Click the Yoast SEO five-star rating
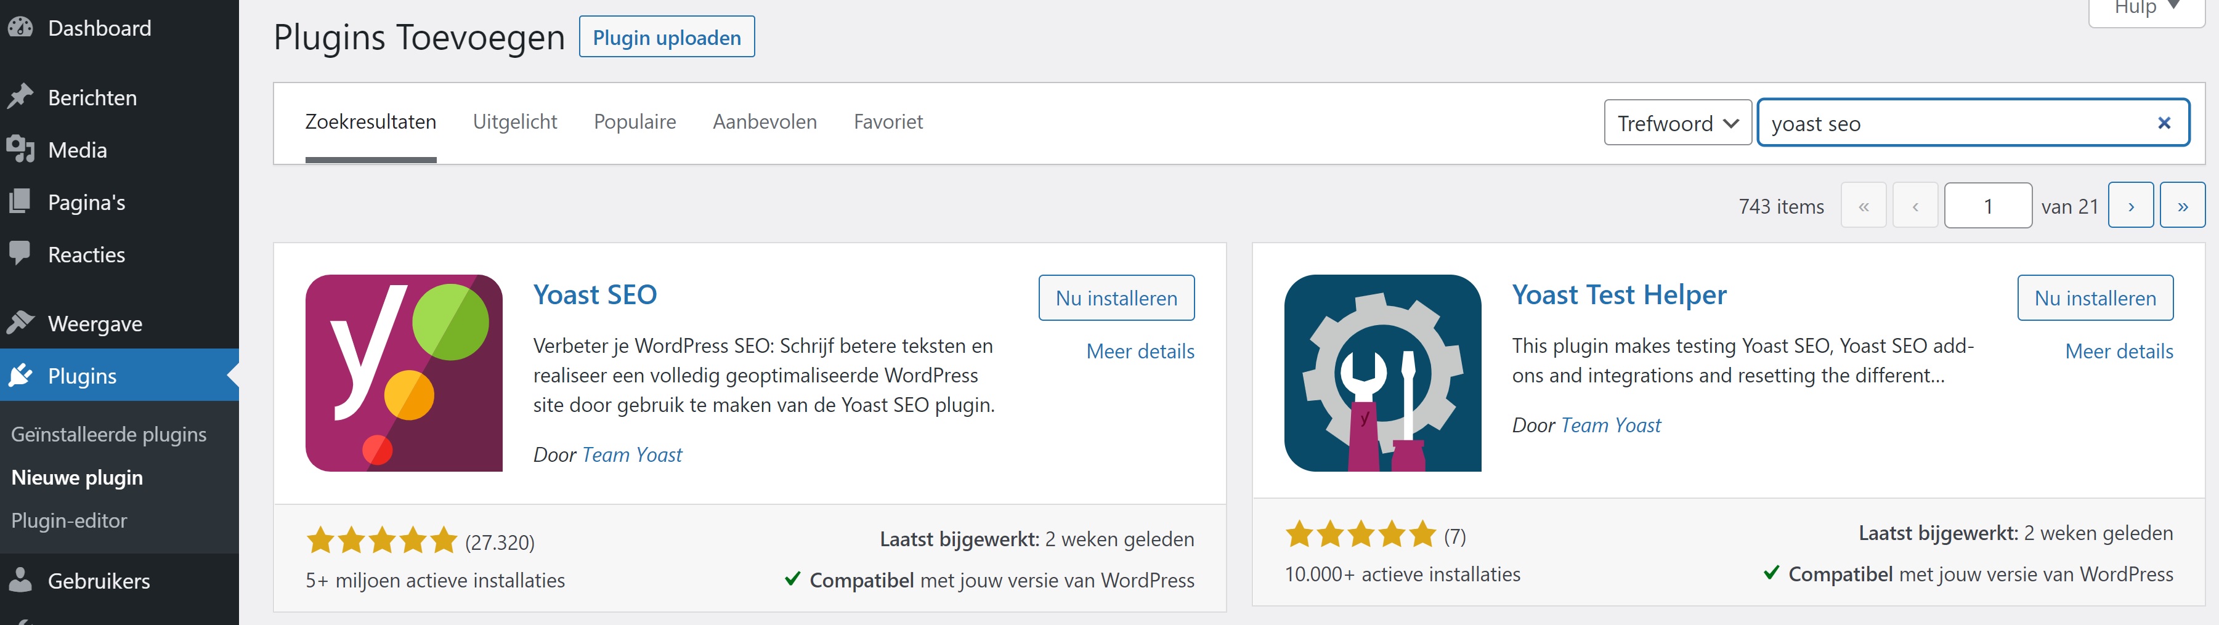 pos(381,541)
